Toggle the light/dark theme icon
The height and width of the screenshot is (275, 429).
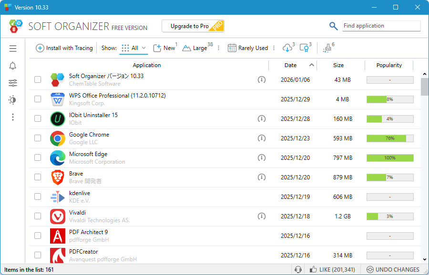[x=13, y=100]
